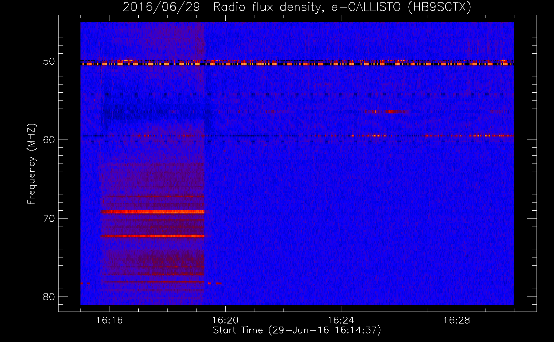Click the orange interference line at 50 MHz
This screenshot has width=554, height=342.
coord(297,64)
